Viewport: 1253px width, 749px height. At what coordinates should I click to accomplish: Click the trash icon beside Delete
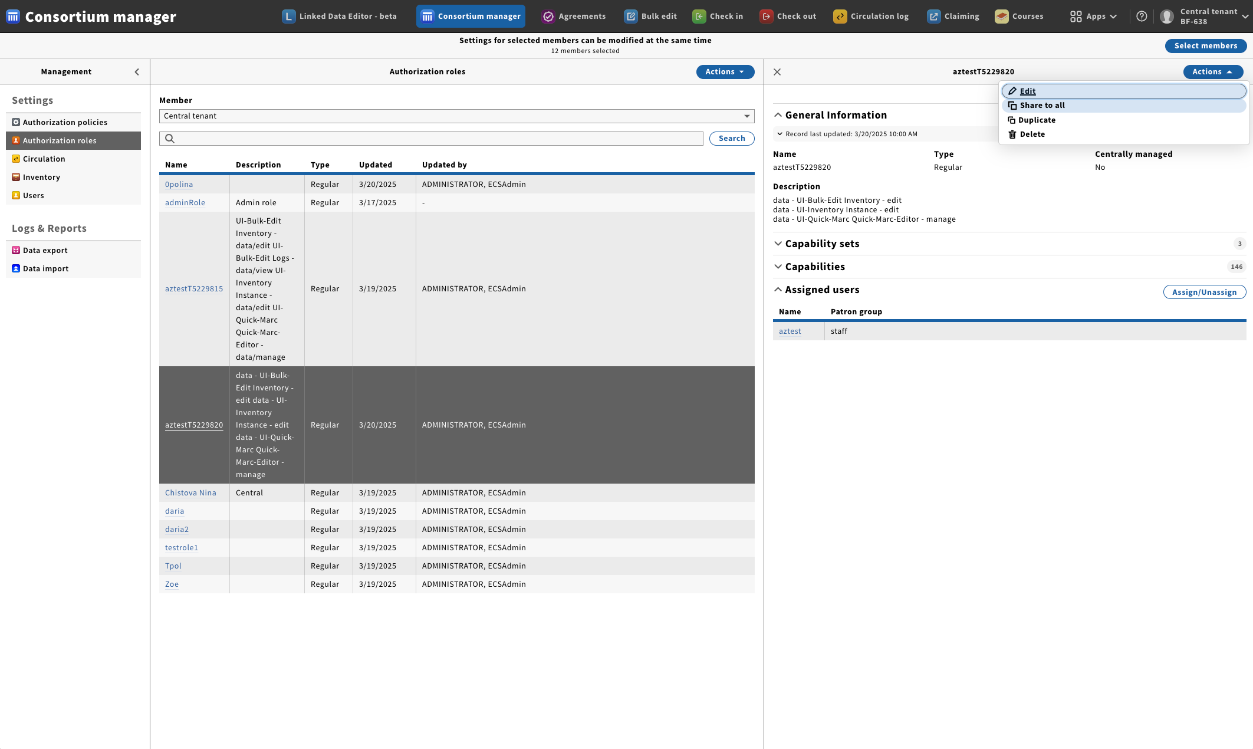[x=1012, y=134]
